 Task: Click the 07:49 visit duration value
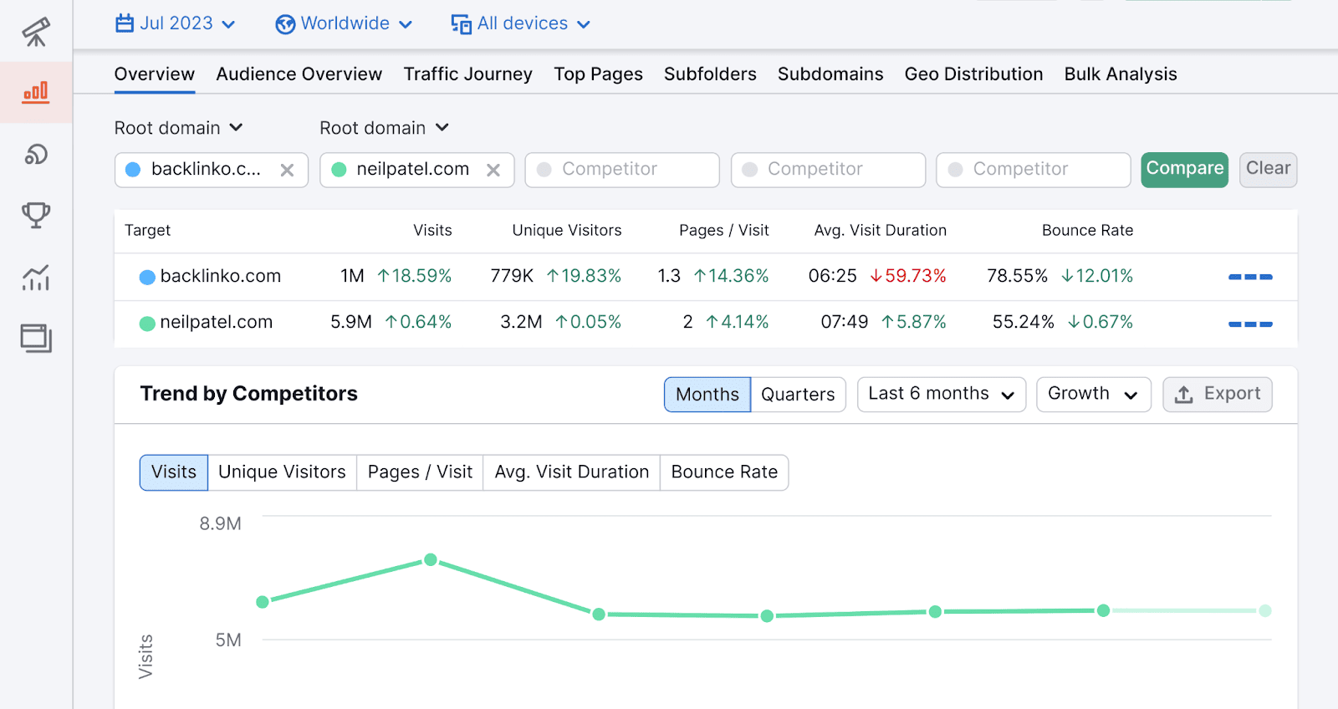tap(845, 322)
